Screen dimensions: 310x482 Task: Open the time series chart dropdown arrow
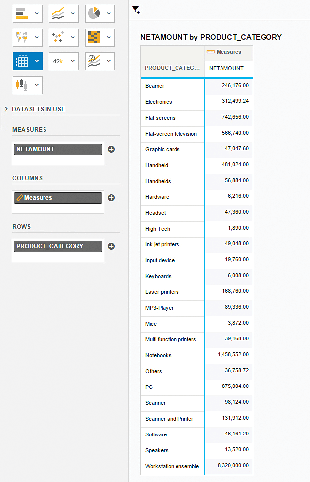tap(108, 61)
